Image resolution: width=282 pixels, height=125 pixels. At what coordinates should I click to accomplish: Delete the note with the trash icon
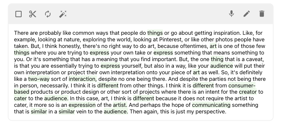(x=262, y=14)
